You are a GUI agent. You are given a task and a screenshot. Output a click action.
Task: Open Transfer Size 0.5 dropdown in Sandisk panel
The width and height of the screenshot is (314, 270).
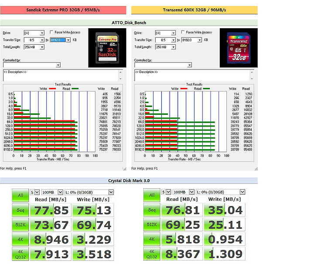point(42,40)
